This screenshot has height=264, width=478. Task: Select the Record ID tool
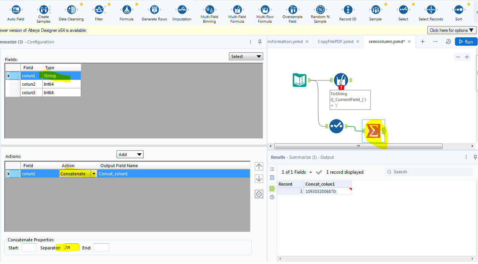coord(348,10)
